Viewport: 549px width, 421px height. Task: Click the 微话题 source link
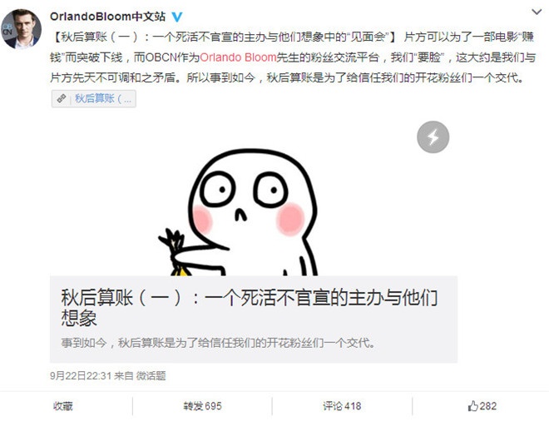[151, 376]
